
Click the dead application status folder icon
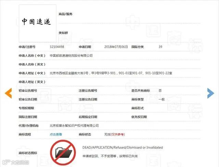(x=63, y=153)
